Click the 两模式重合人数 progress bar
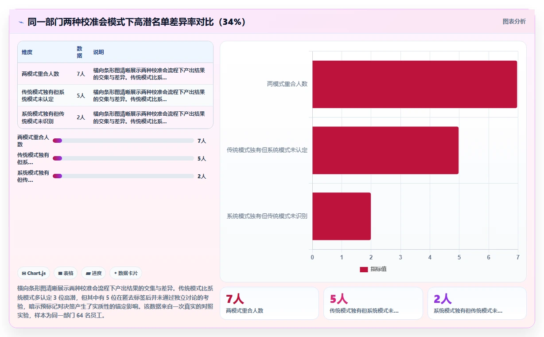544x337 pixels. click(123, 141)
